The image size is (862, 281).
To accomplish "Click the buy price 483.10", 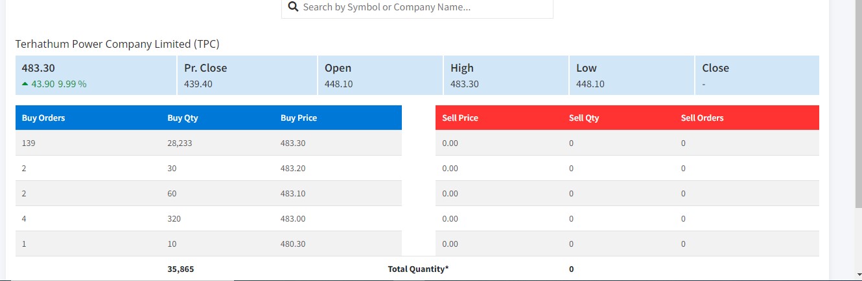I will point(293,194).
